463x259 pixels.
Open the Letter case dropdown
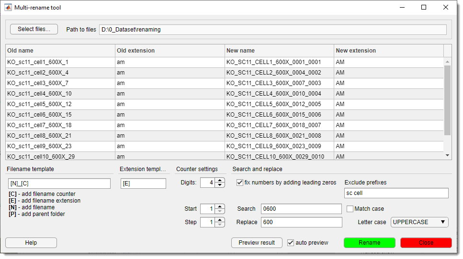pyautogui.click(x=419, y=222)
